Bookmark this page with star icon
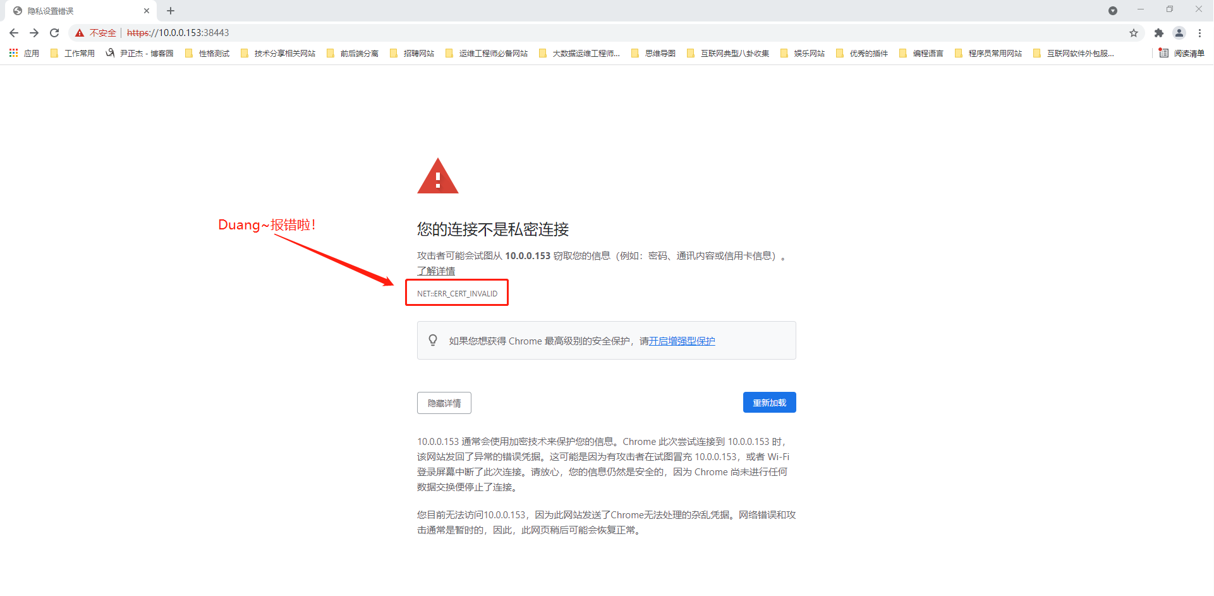Viewport: 1214px width, 596px height. coord(1134,33)
